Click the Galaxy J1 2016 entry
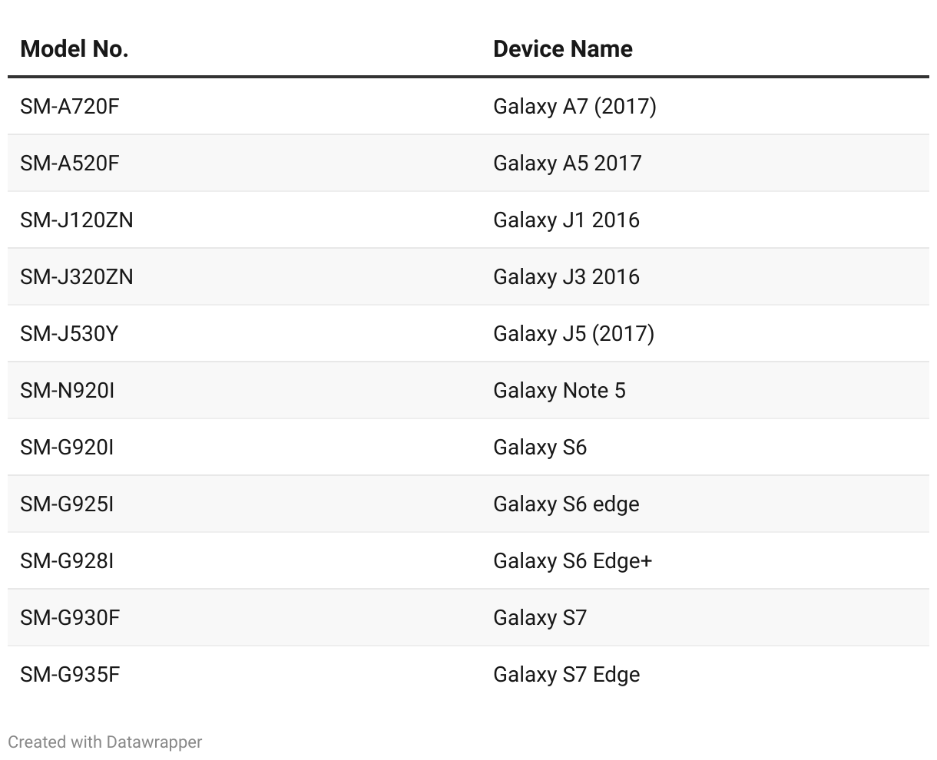937x760 pixels. [566, 220]
